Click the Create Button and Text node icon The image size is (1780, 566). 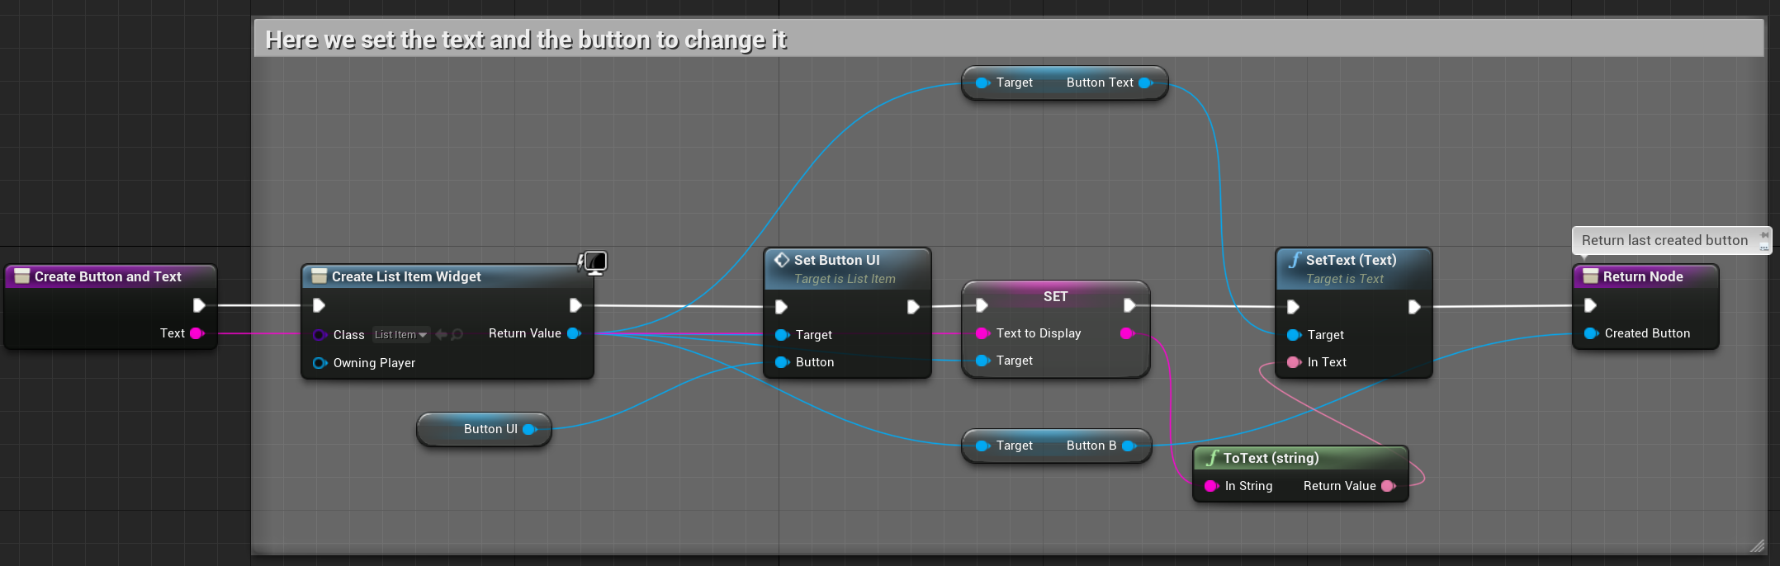pyautogui.click(x=22, y=276)
